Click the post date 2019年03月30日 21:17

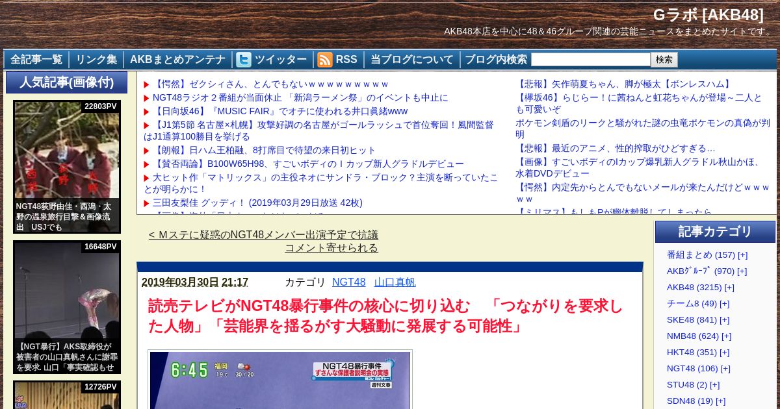(x=195, y=282)
